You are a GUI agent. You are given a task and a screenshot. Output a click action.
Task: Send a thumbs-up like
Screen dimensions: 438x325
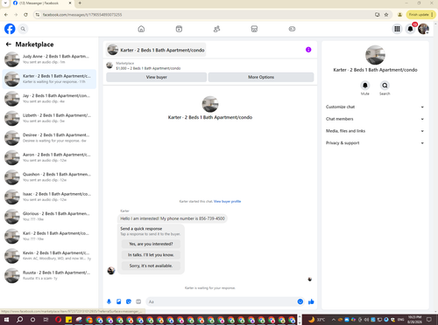point(311,301)
